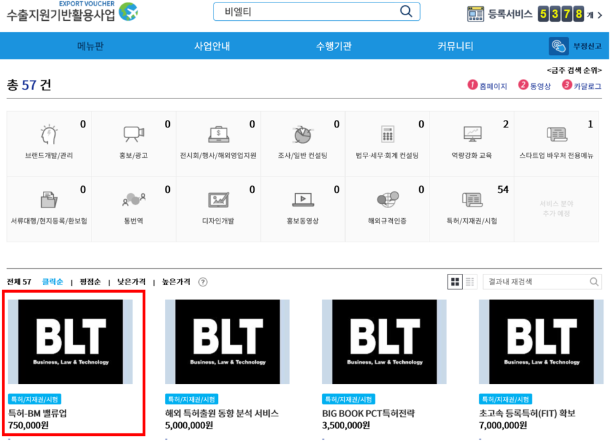The width and height of the screenshot is (610, 446).
Task: Click the category tag above 특허-BM 밸류업
Action: pyautogui.click(x=35, y=399)
